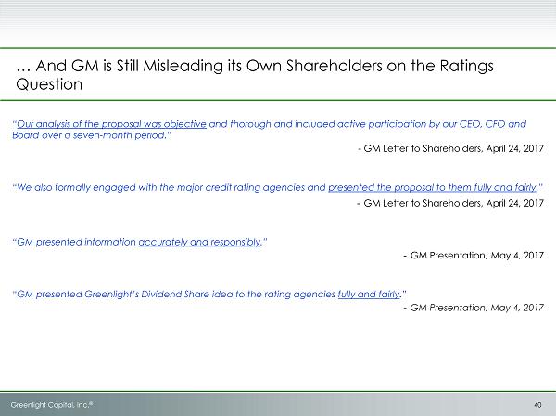The width and height of the screenshot is (556, 416).
Task: Select the underlined "accurately and responsibly" phrase
Action: pos(199,242)
